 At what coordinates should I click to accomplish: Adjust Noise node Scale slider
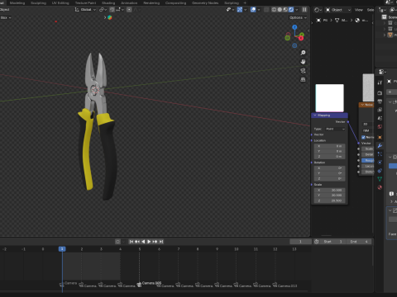pos(368,148)
